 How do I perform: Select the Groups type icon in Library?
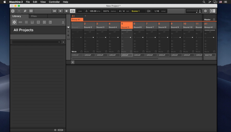tap(20, 22)
